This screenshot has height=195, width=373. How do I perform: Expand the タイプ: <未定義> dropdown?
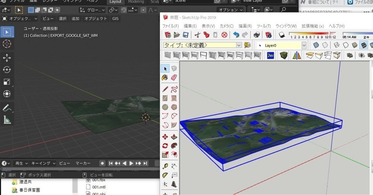point(239,45)
